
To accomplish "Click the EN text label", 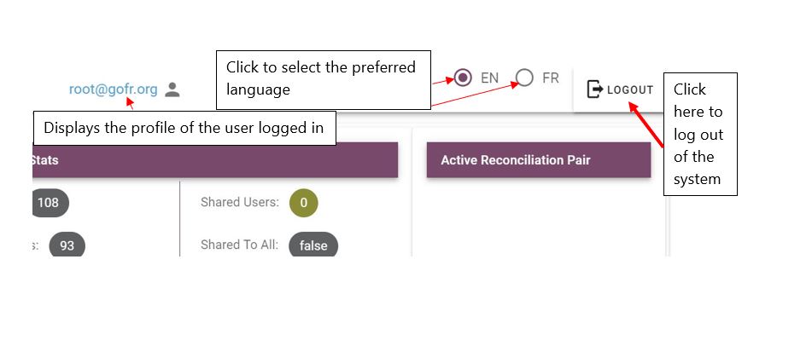I will click(x=489, y=78).
